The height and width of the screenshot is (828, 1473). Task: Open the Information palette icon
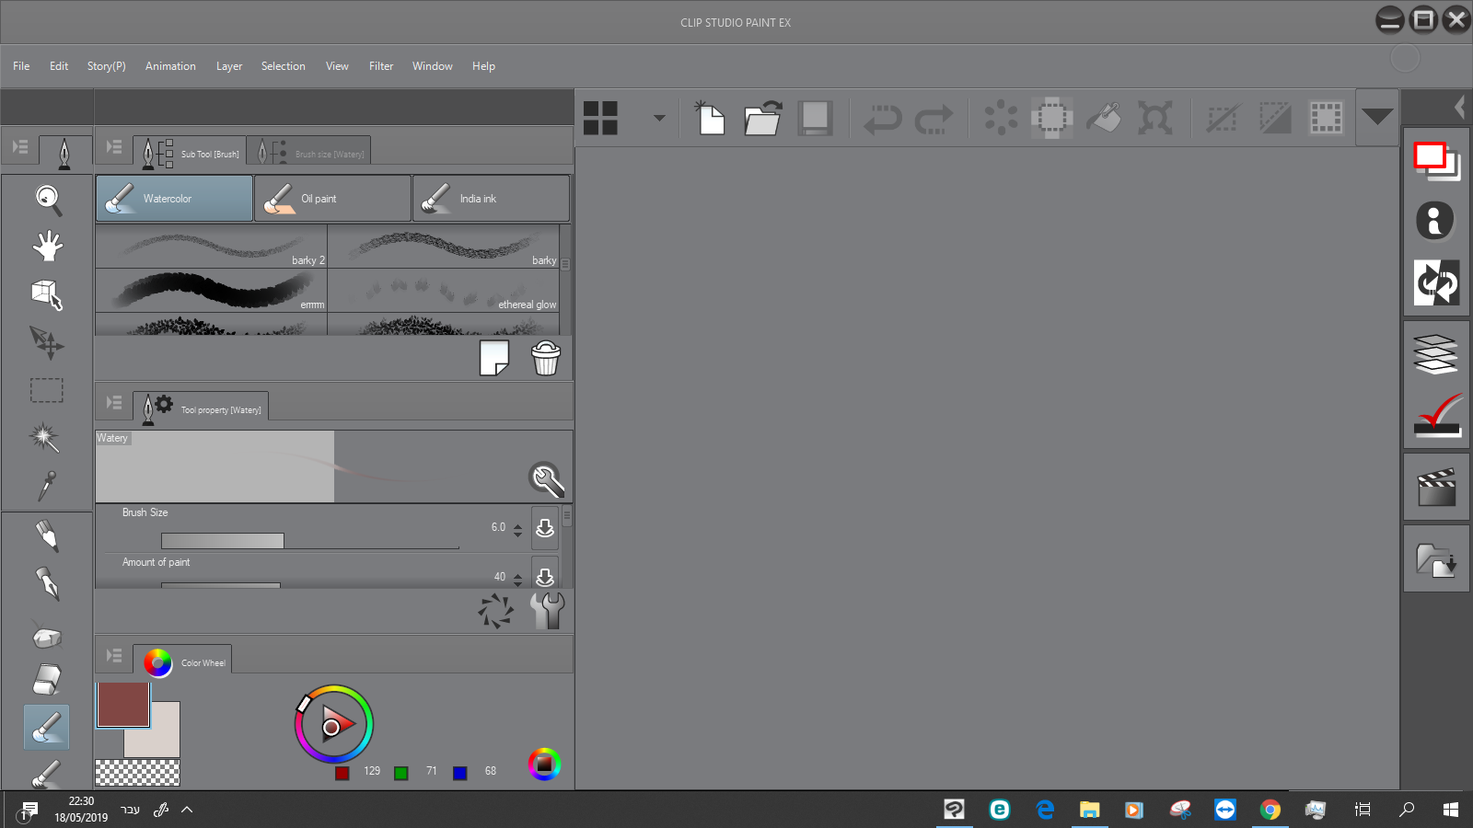tap(1435, 221)
